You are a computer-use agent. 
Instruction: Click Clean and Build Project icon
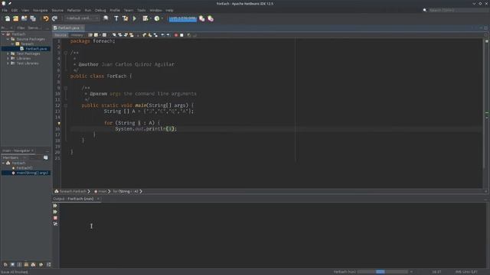(125, 18)
